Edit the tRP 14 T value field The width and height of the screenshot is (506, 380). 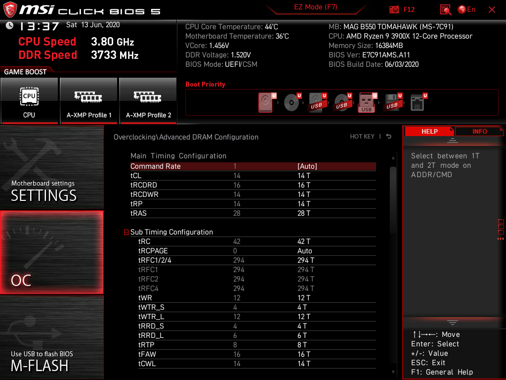coord(304,203)
